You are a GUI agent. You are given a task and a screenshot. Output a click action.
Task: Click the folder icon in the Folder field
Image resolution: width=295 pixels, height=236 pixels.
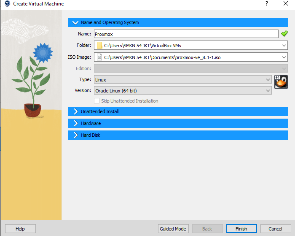99,46
